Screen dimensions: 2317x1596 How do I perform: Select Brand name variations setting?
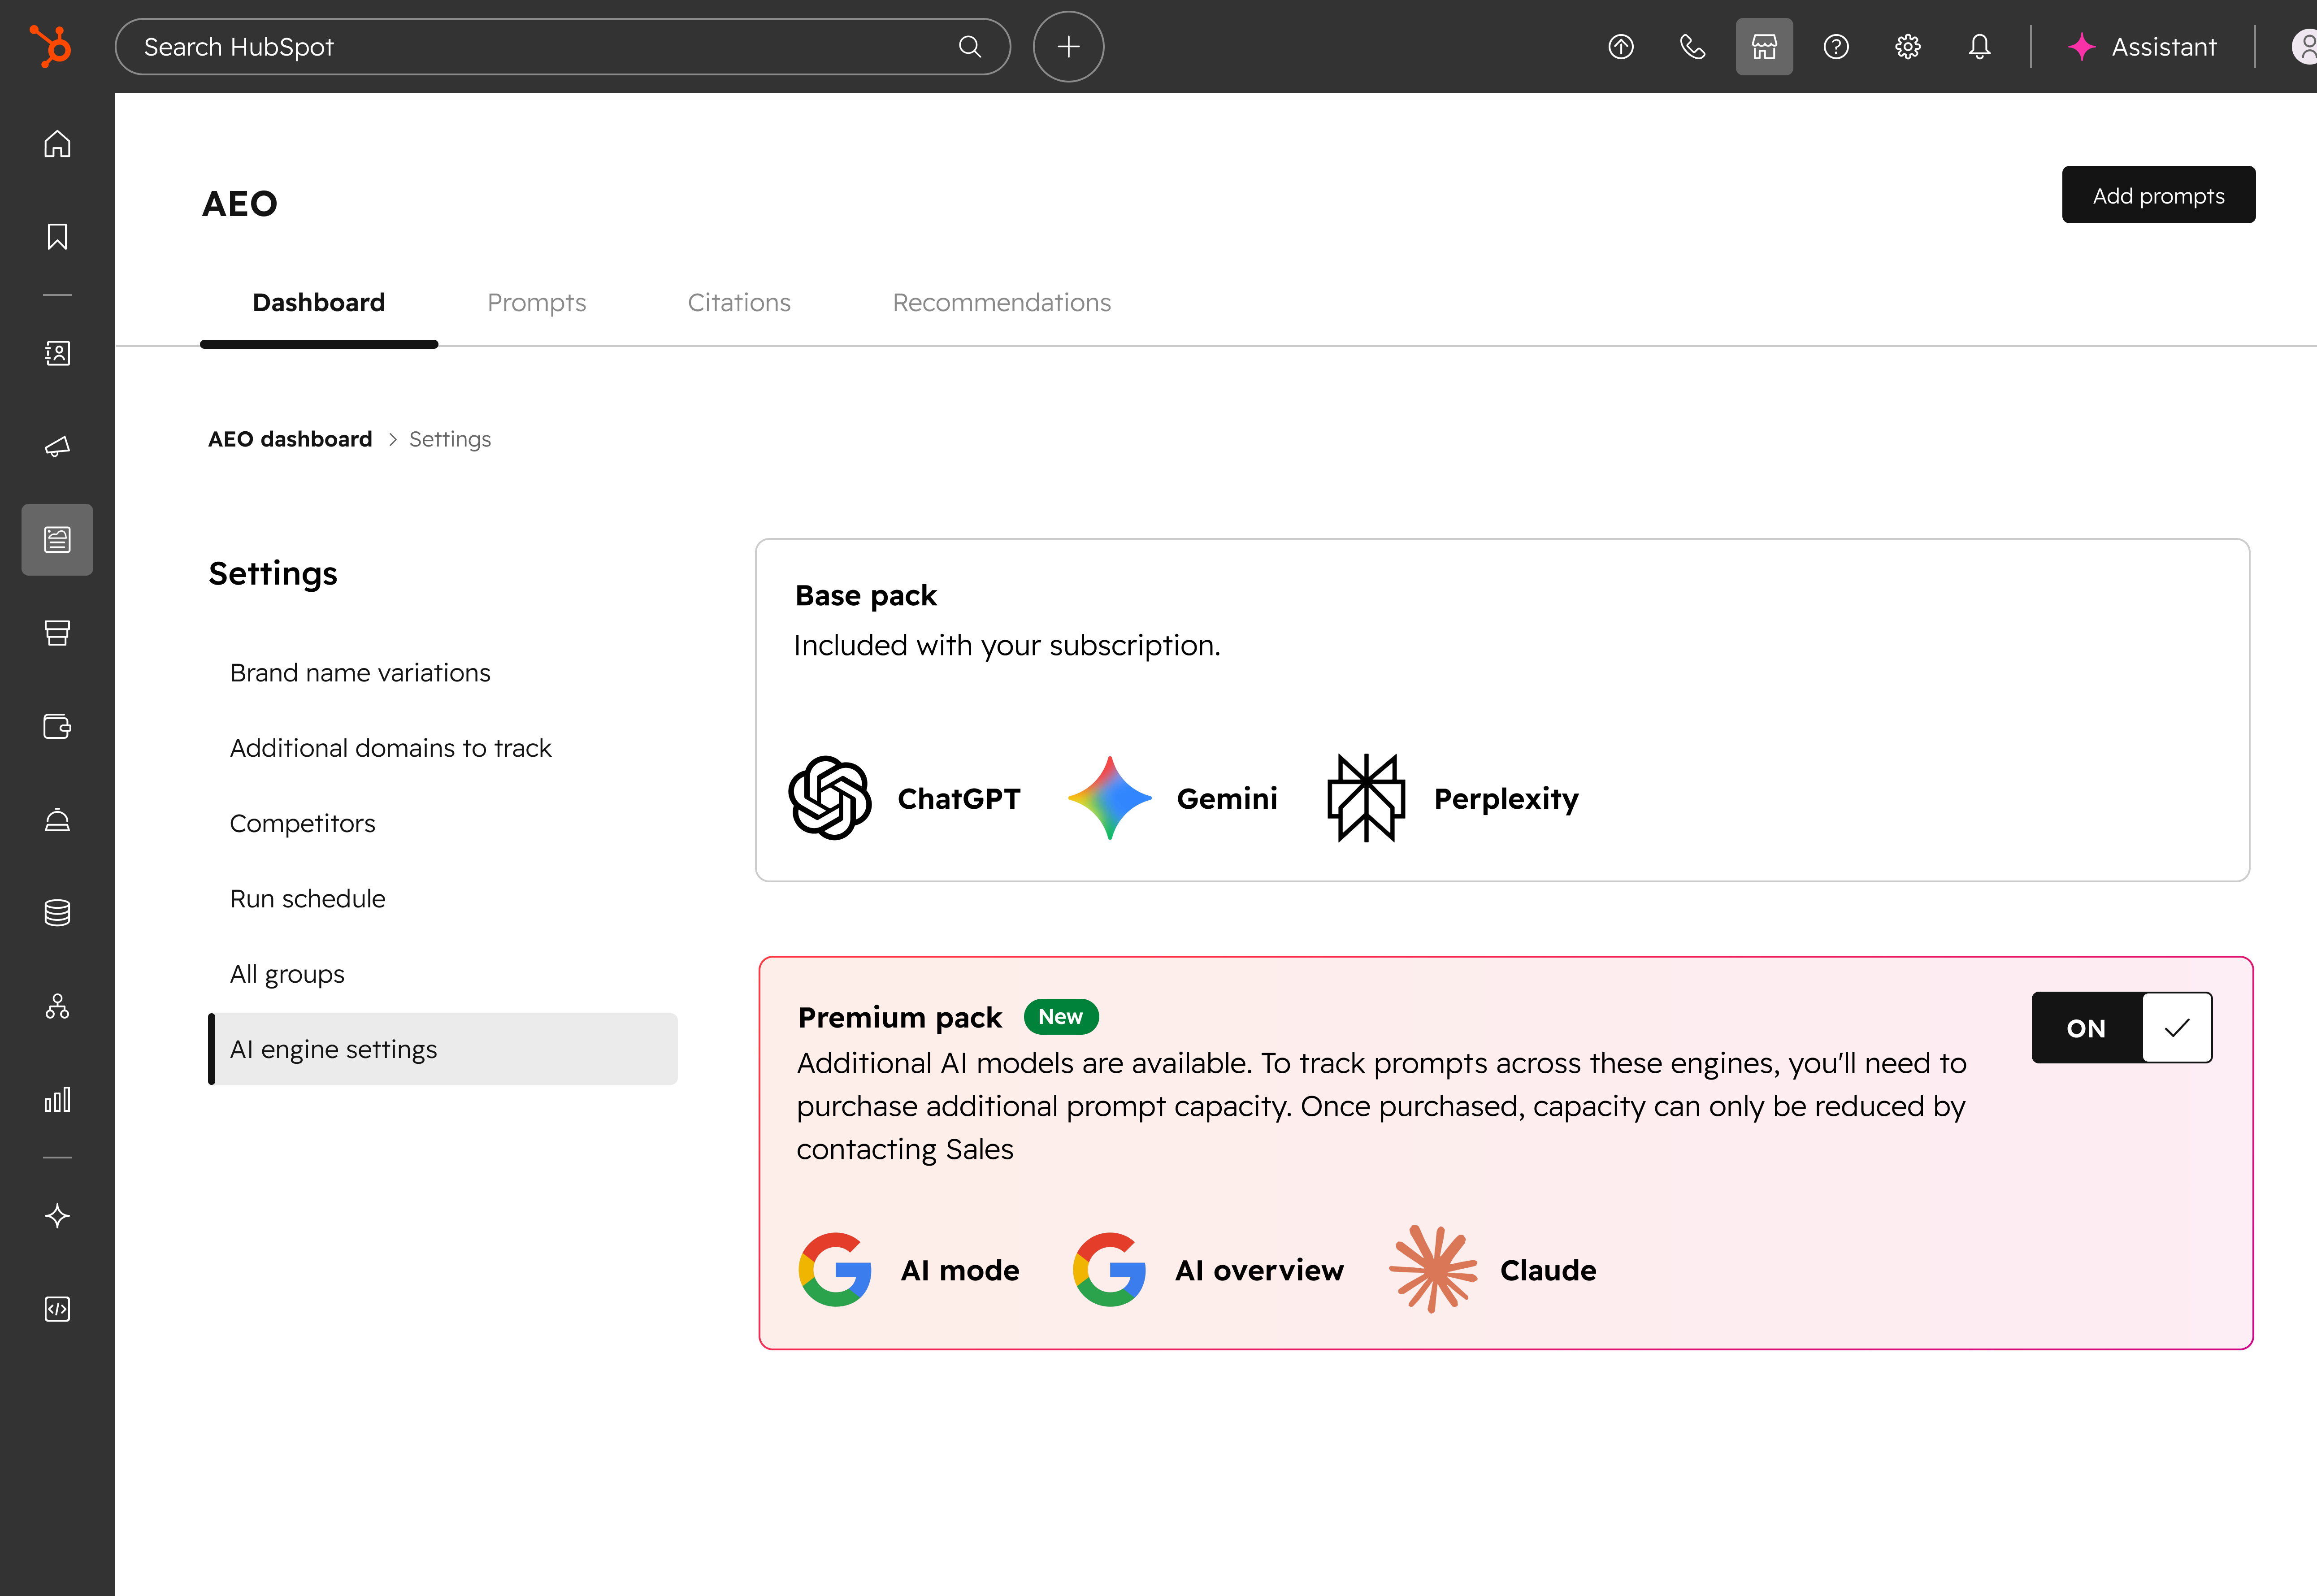[x=360, y=673]
